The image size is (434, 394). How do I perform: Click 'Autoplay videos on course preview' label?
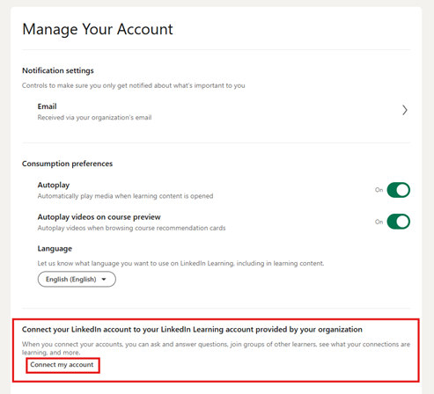click(99, 217)
